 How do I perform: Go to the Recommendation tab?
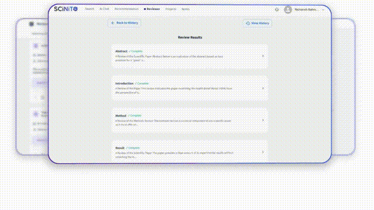(126, 9)
